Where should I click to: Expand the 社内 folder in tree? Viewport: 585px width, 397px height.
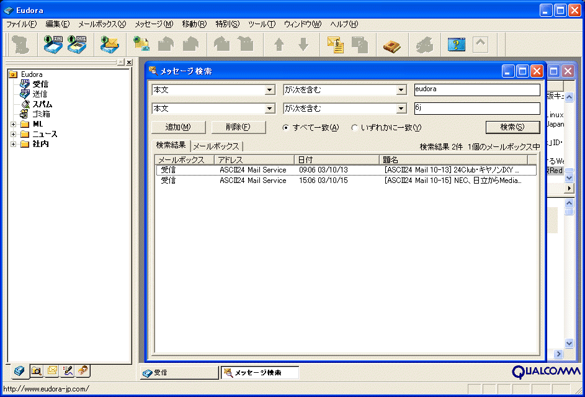coord(14,144)
